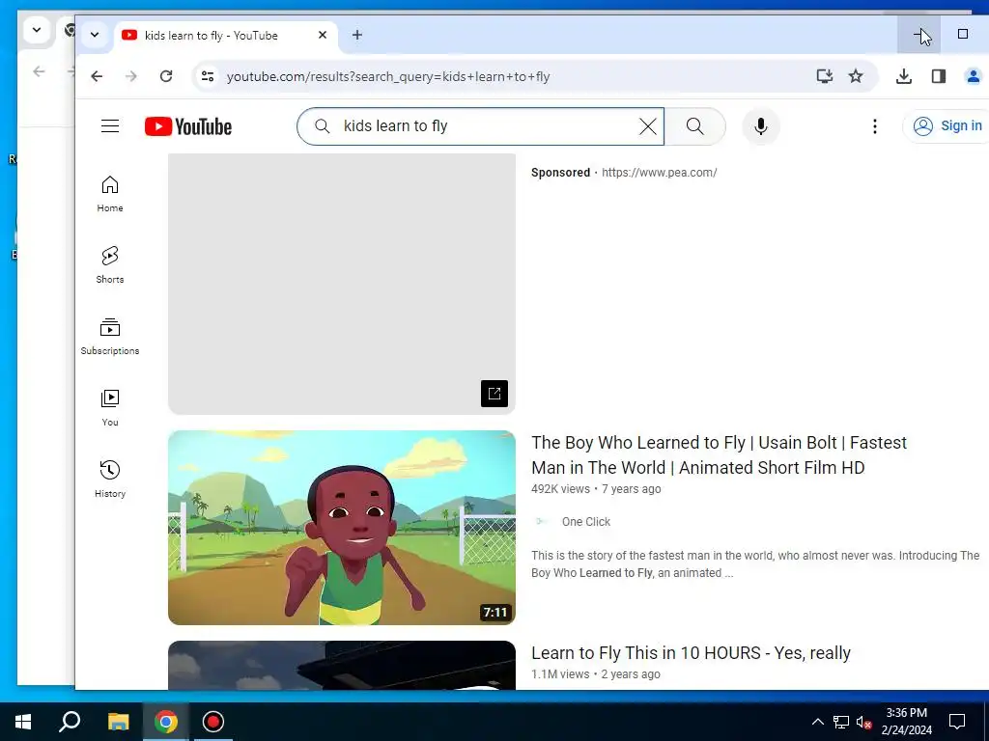Image resolution: width=989 pixels, height=741 pixels.
Task: Open the 10 HOURS video thumbnail
Action: point(342,666)
